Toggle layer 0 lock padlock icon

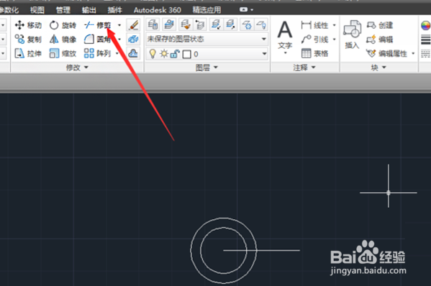(x=175, y=54)
